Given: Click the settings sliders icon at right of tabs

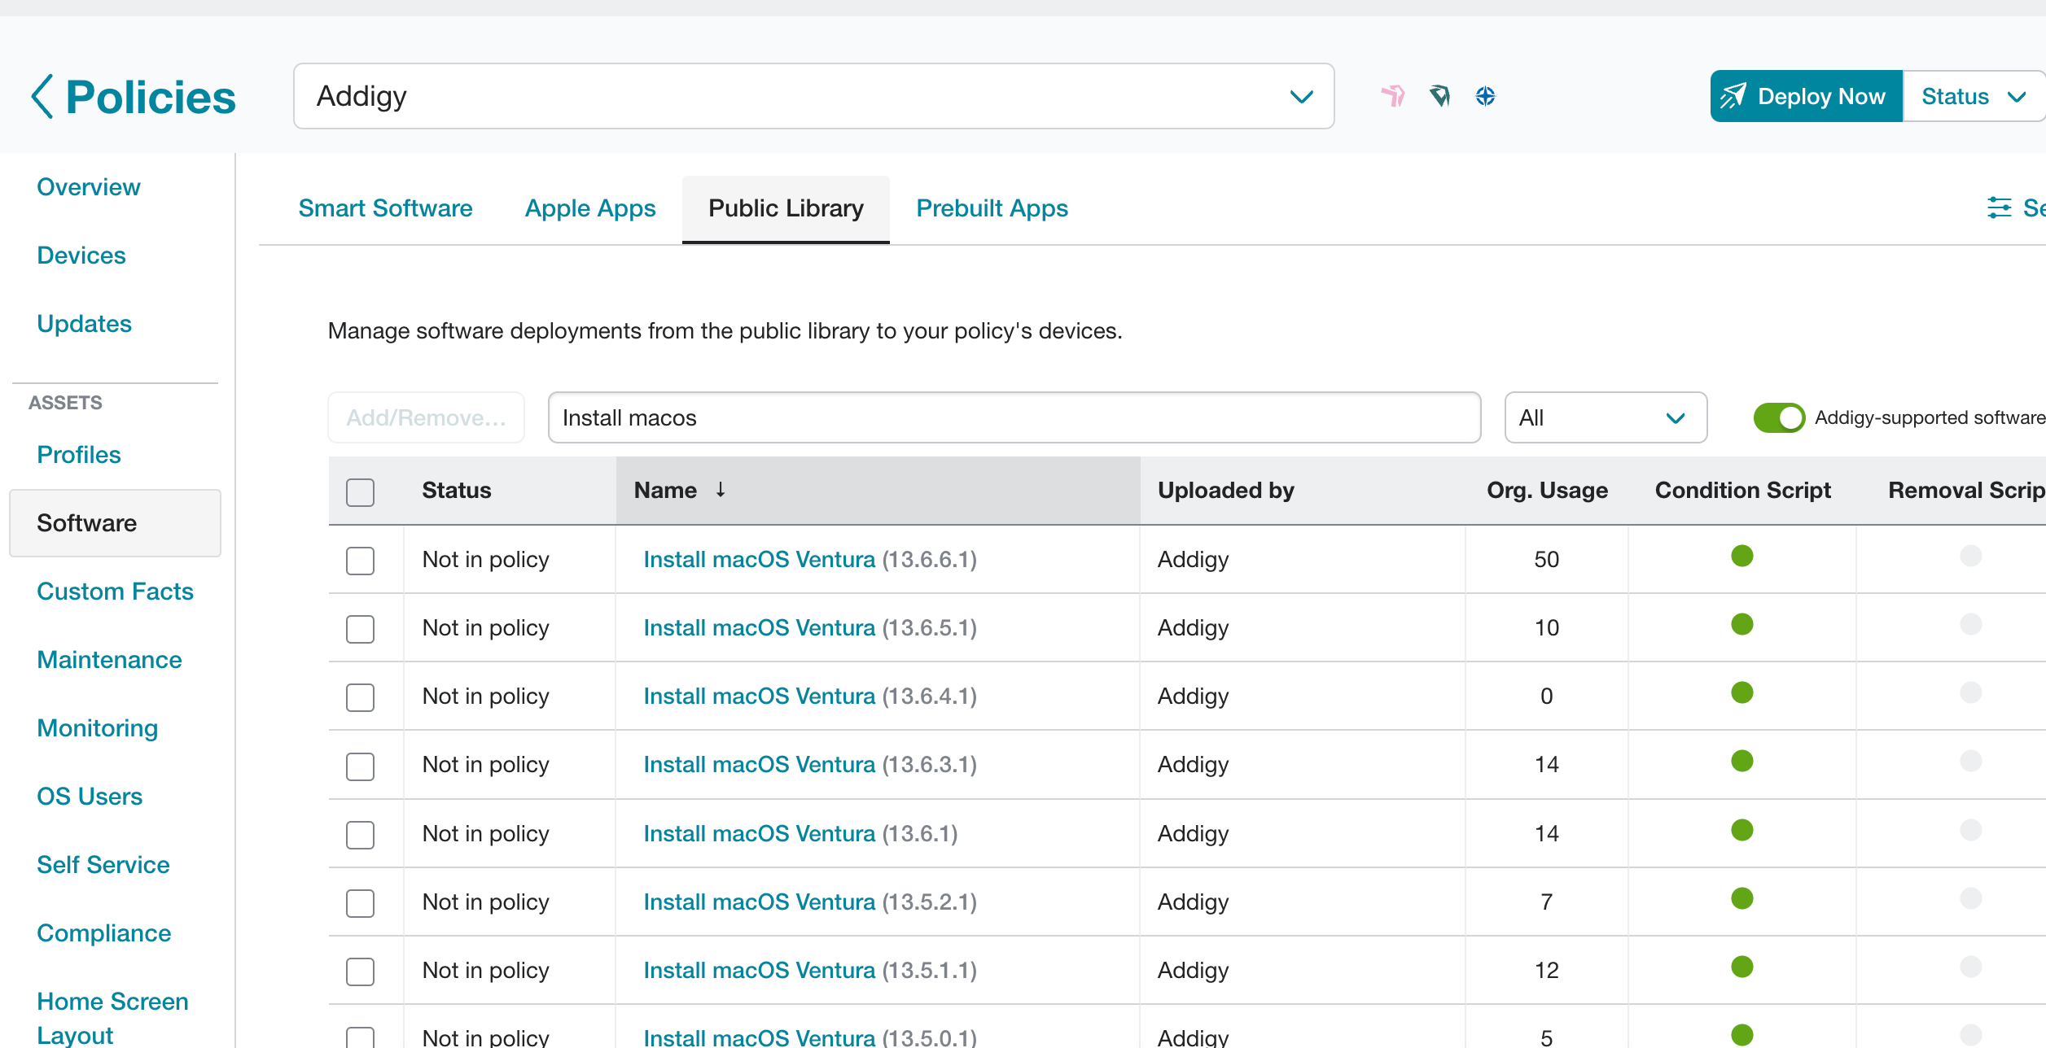Looking at the screenshot, I should [x=1999, y=208].
